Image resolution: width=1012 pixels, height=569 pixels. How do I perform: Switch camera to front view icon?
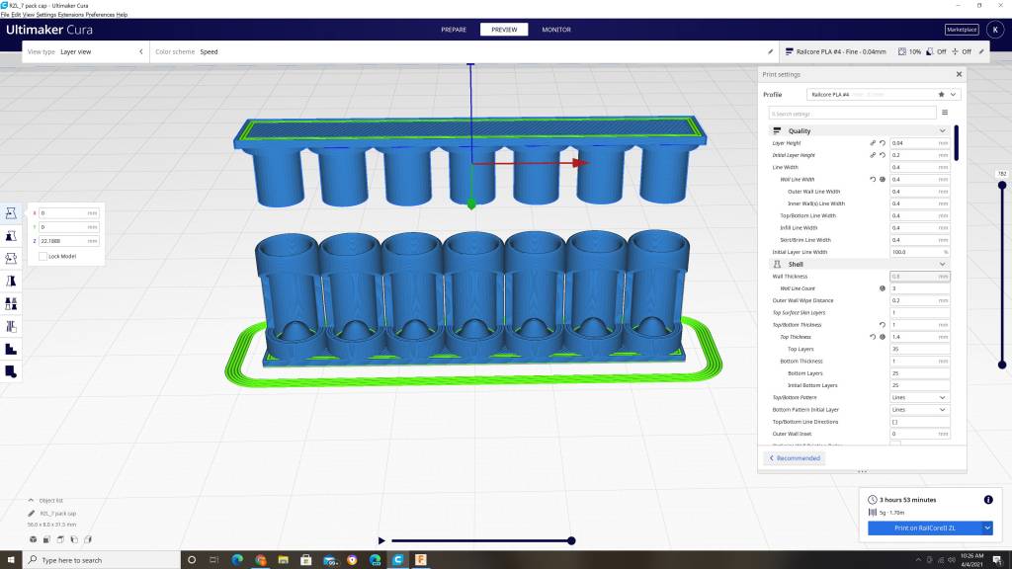[x=46, y=539]
